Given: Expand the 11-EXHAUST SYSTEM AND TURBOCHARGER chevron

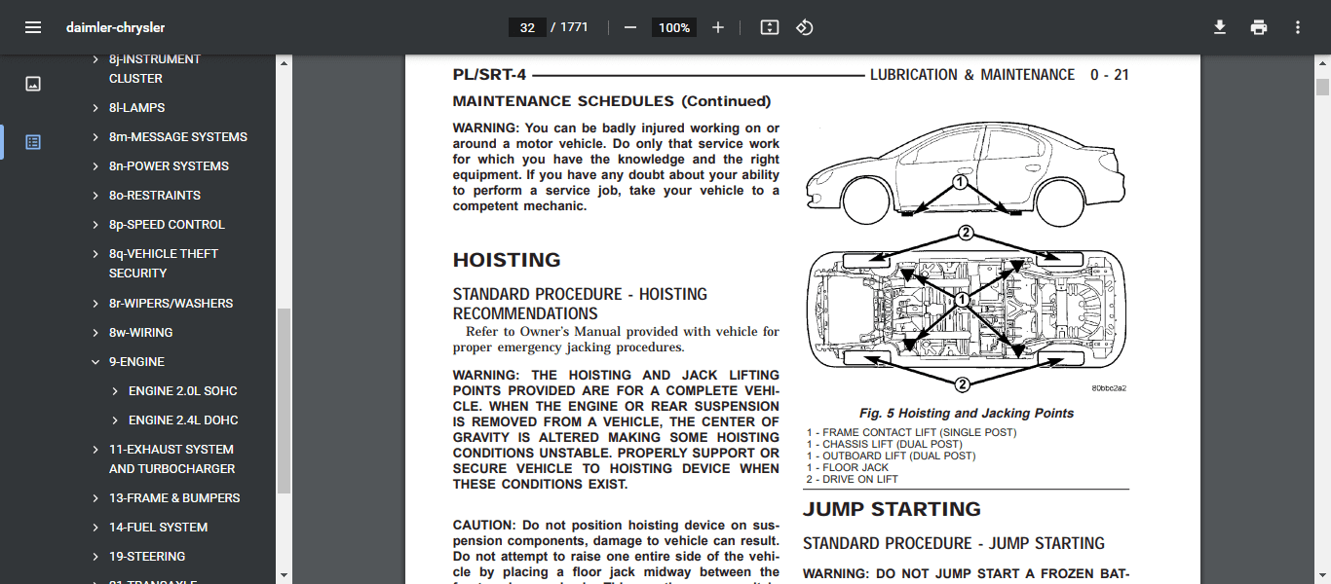Looking at the screenshot, I should pos(95,450).
